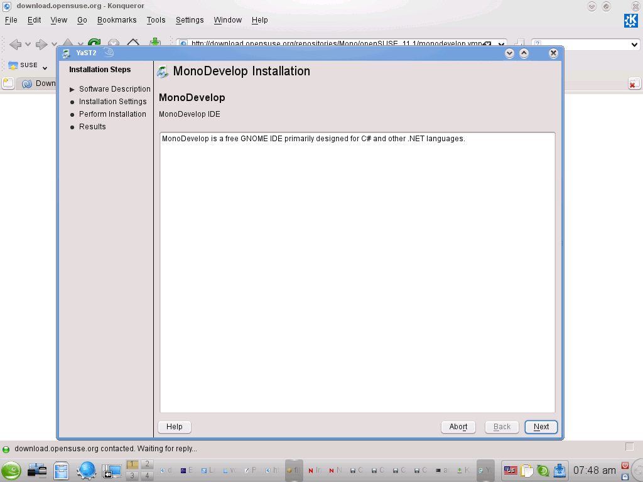643x482 pixels.
Task: Click the green download arrow toolbar icon
Action: [x=154, y=42]
